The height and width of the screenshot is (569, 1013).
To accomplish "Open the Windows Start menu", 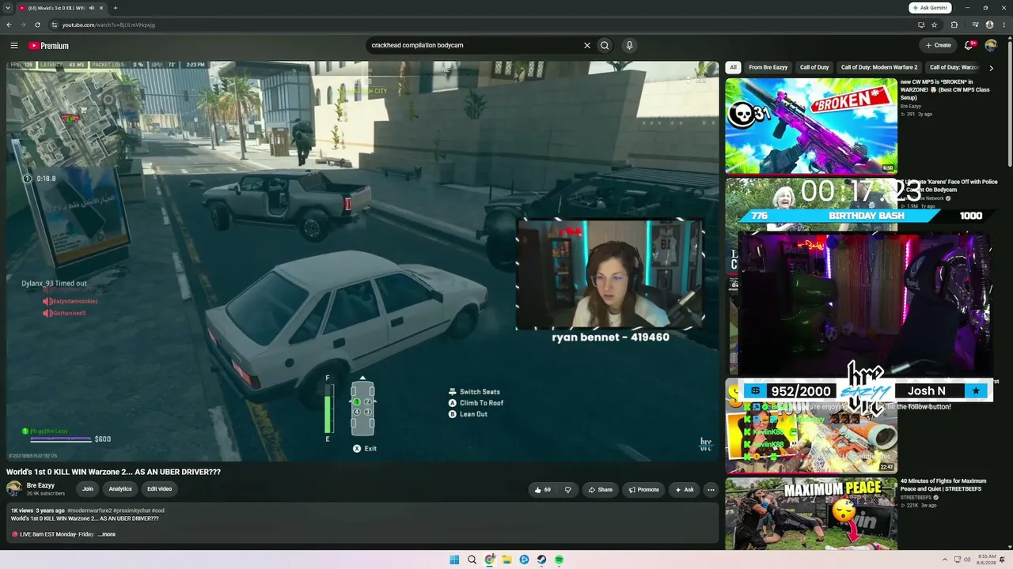I will tap(454, 560).
